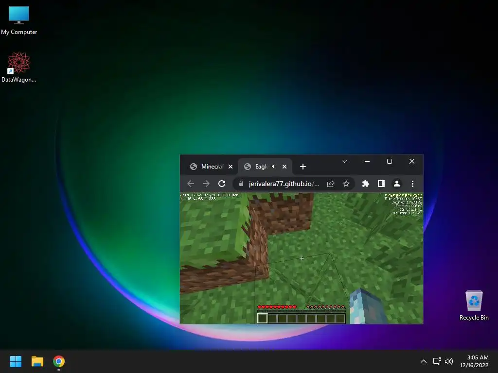This screenshot has width=498, height=373.
Task: Open Chrome three-dot menu
Action: pyautogui.click(x=412, y=184)
